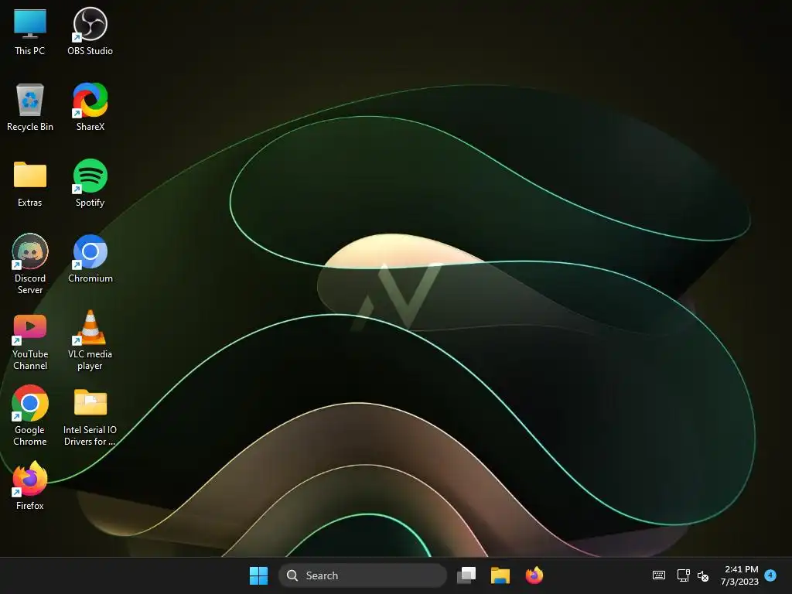Viewport: 792px width, 594px height.
Task: Open the clock showing 2:41 PM
Action: tap(740, 575)
